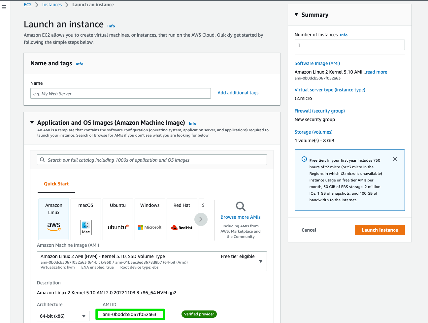Open Info link beside Number of instances
Viewport: 428px width, 323px height.
pos(344,35)
